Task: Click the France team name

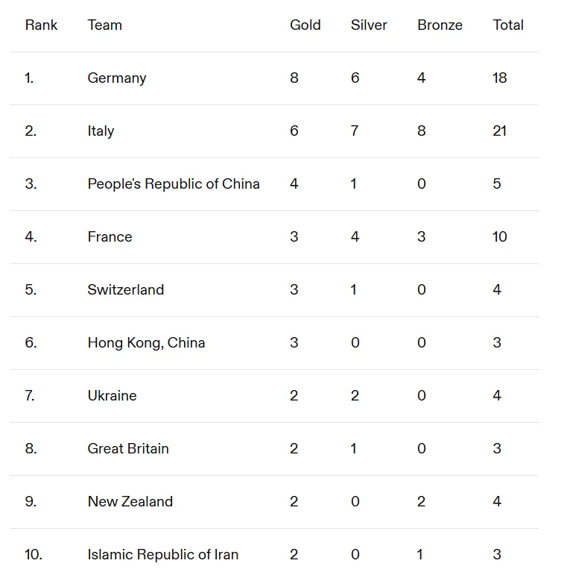Action: point(110,236)
